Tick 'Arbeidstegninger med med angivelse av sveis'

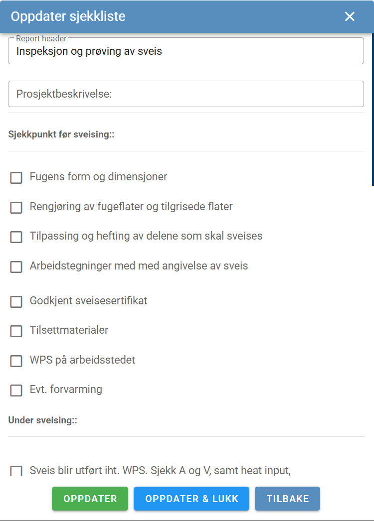click(x=15, y=267)
